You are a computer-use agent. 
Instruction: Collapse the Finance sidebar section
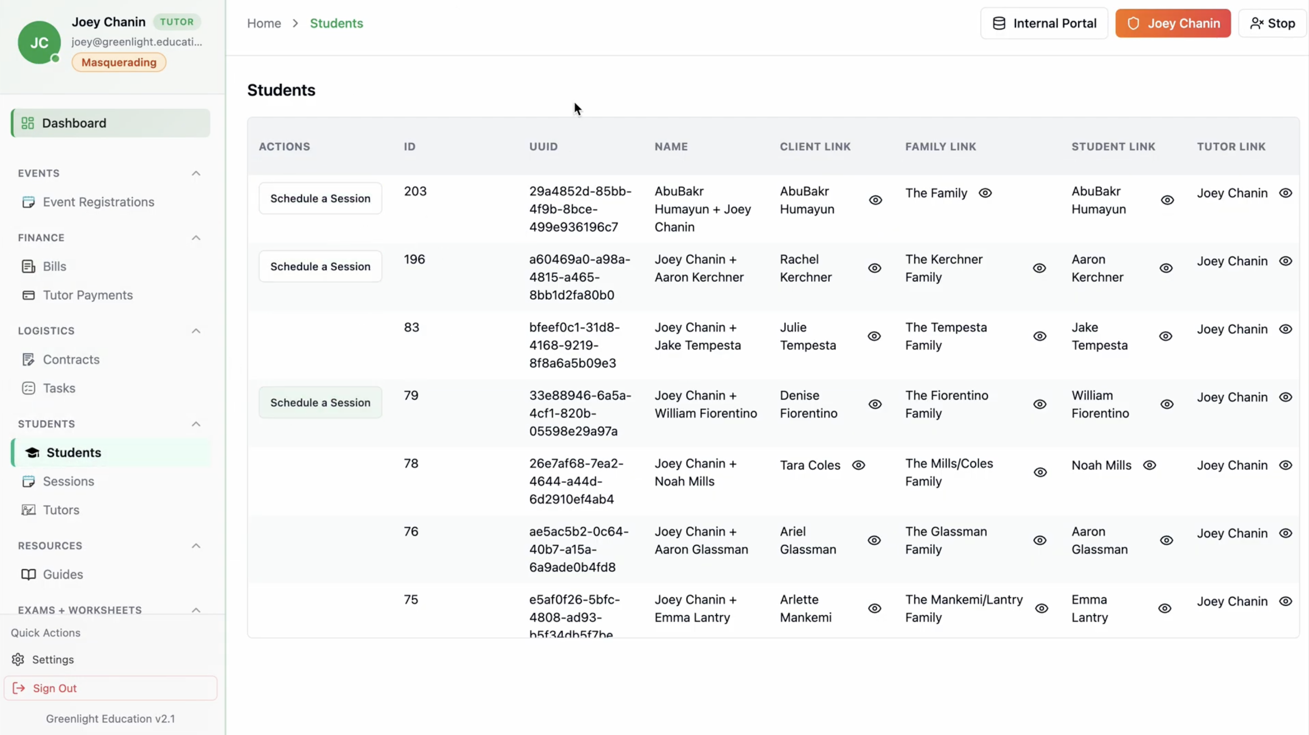coord(196,238)
